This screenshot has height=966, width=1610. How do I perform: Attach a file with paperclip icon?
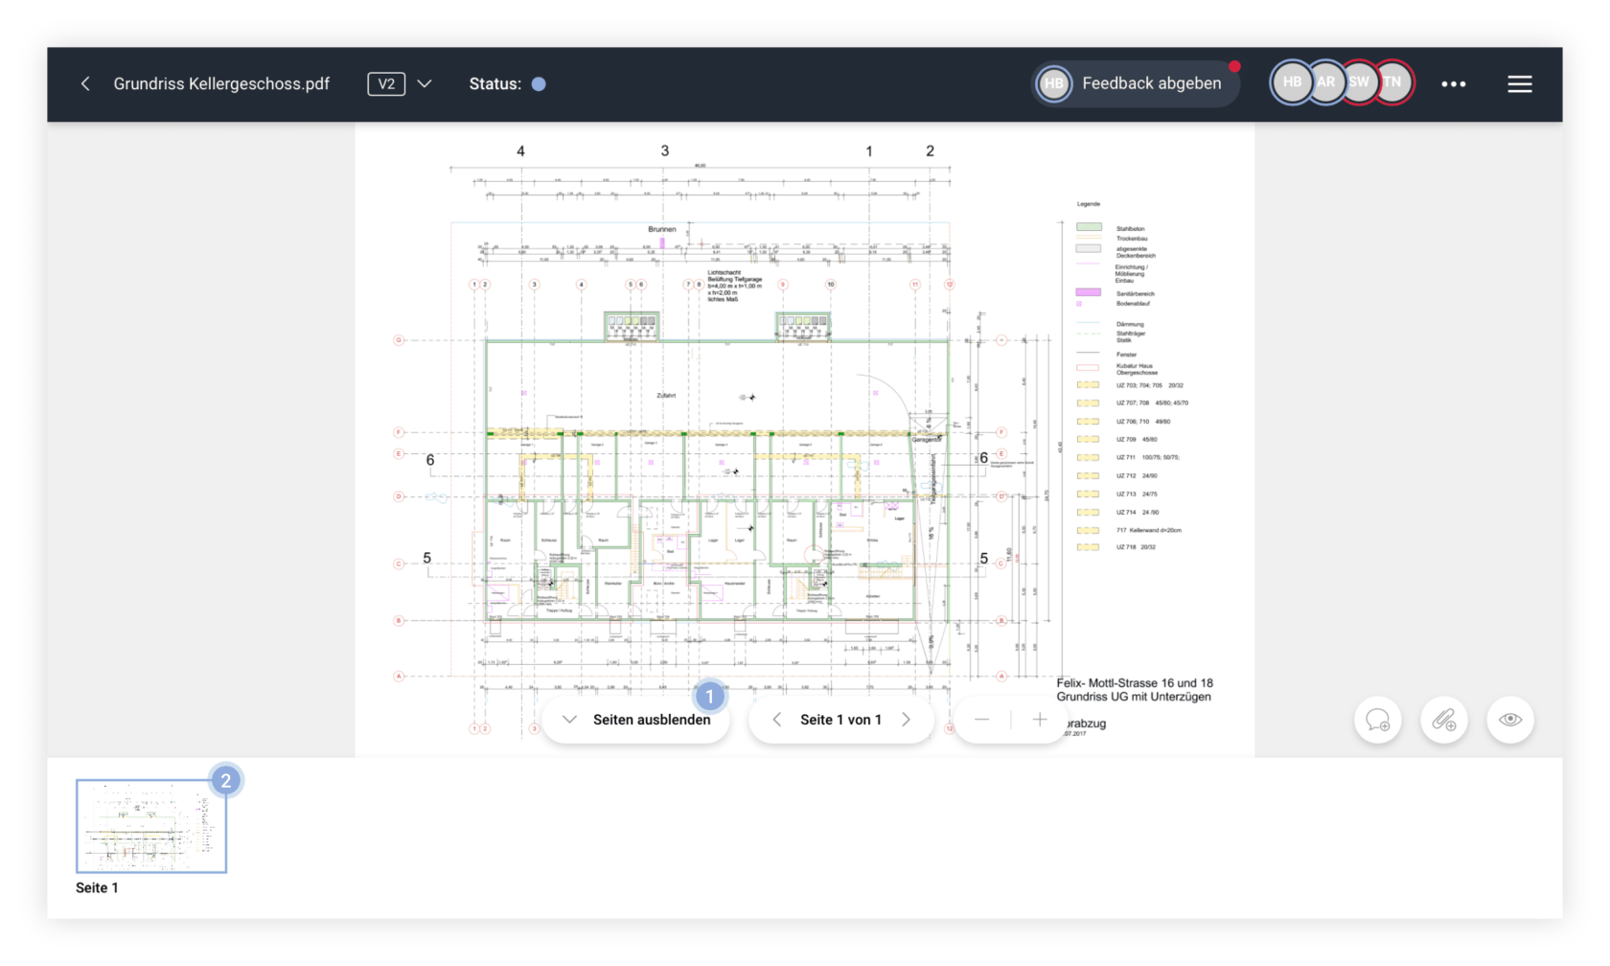point(1444,720)
